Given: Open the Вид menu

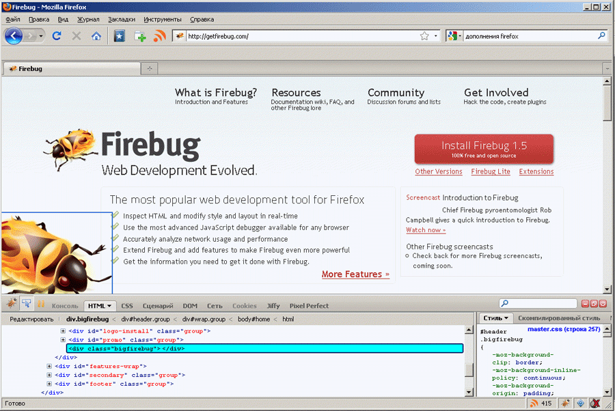Looking at the screenshot, I should click(x=63, y=19).
